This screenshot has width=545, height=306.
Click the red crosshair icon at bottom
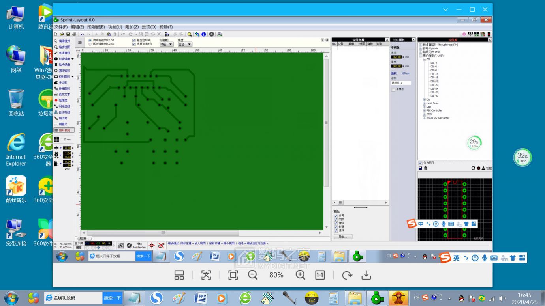click(x=152, y=245)
